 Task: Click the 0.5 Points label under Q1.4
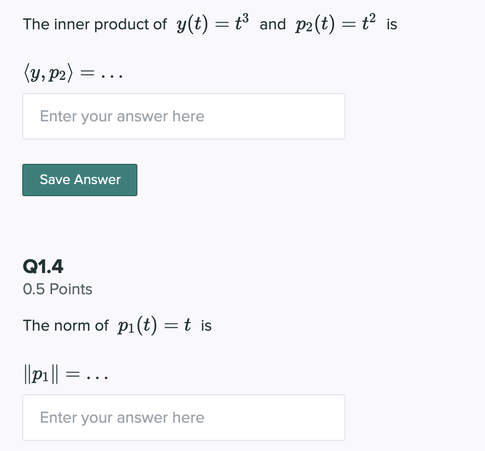pyautogui.click(x=57, y=289)
